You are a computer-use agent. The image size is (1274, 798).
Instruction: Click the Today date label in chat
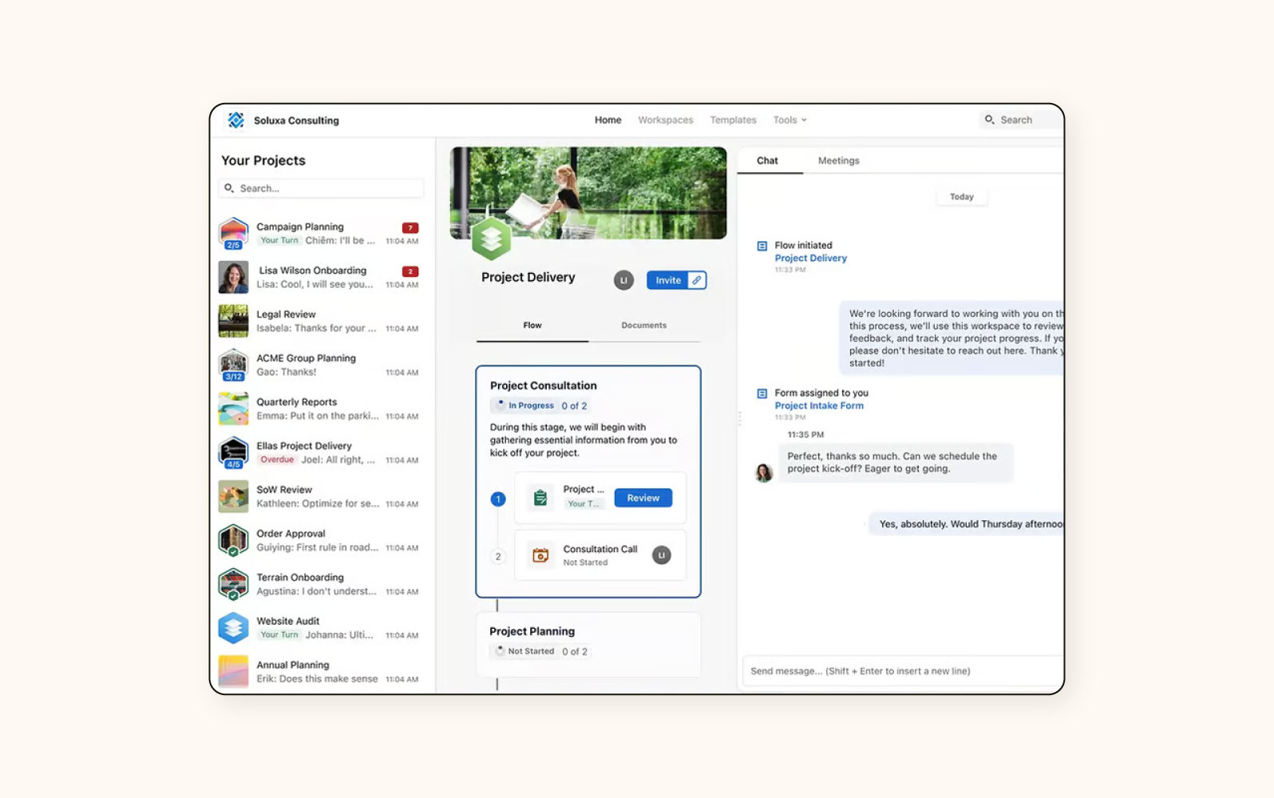click(x=962, y=197)
